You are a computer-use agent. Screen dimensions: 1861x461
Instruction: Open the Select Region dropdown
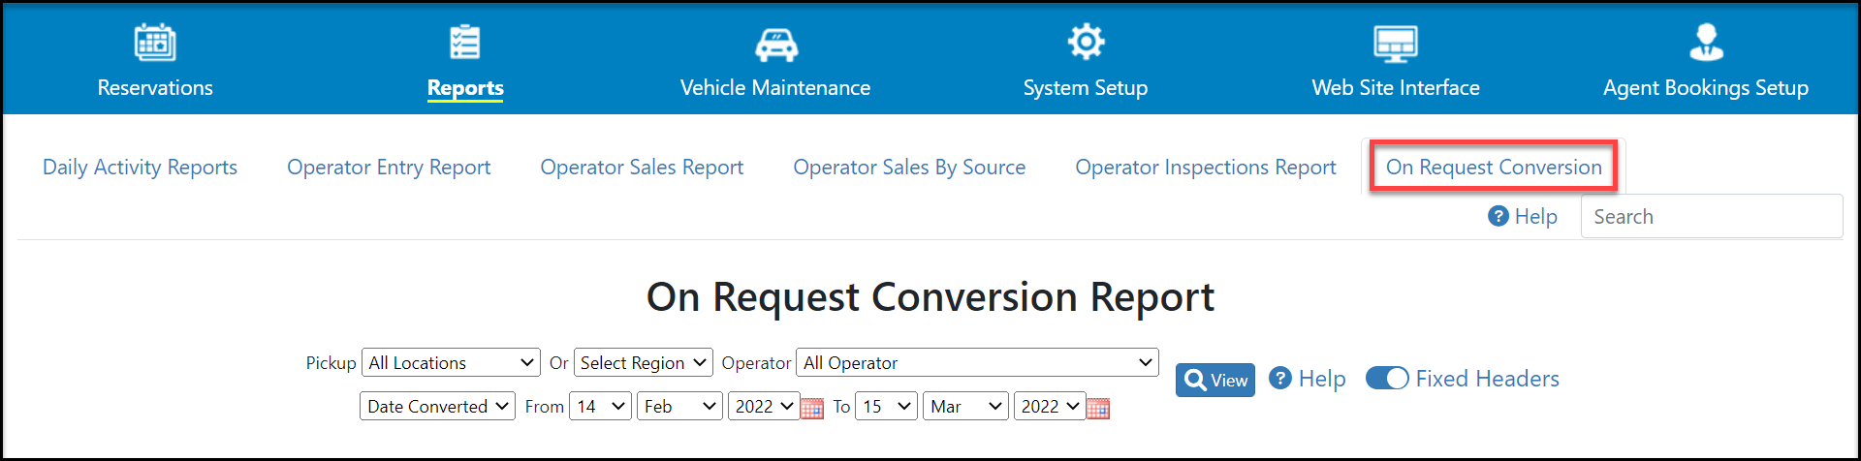pos(644,362)
